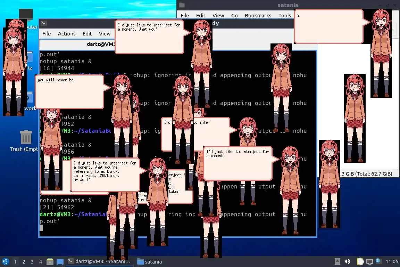Click the '[16] 54944' terminal line
The height and width of the screenshot is (267, 400).
coord(57,68)
